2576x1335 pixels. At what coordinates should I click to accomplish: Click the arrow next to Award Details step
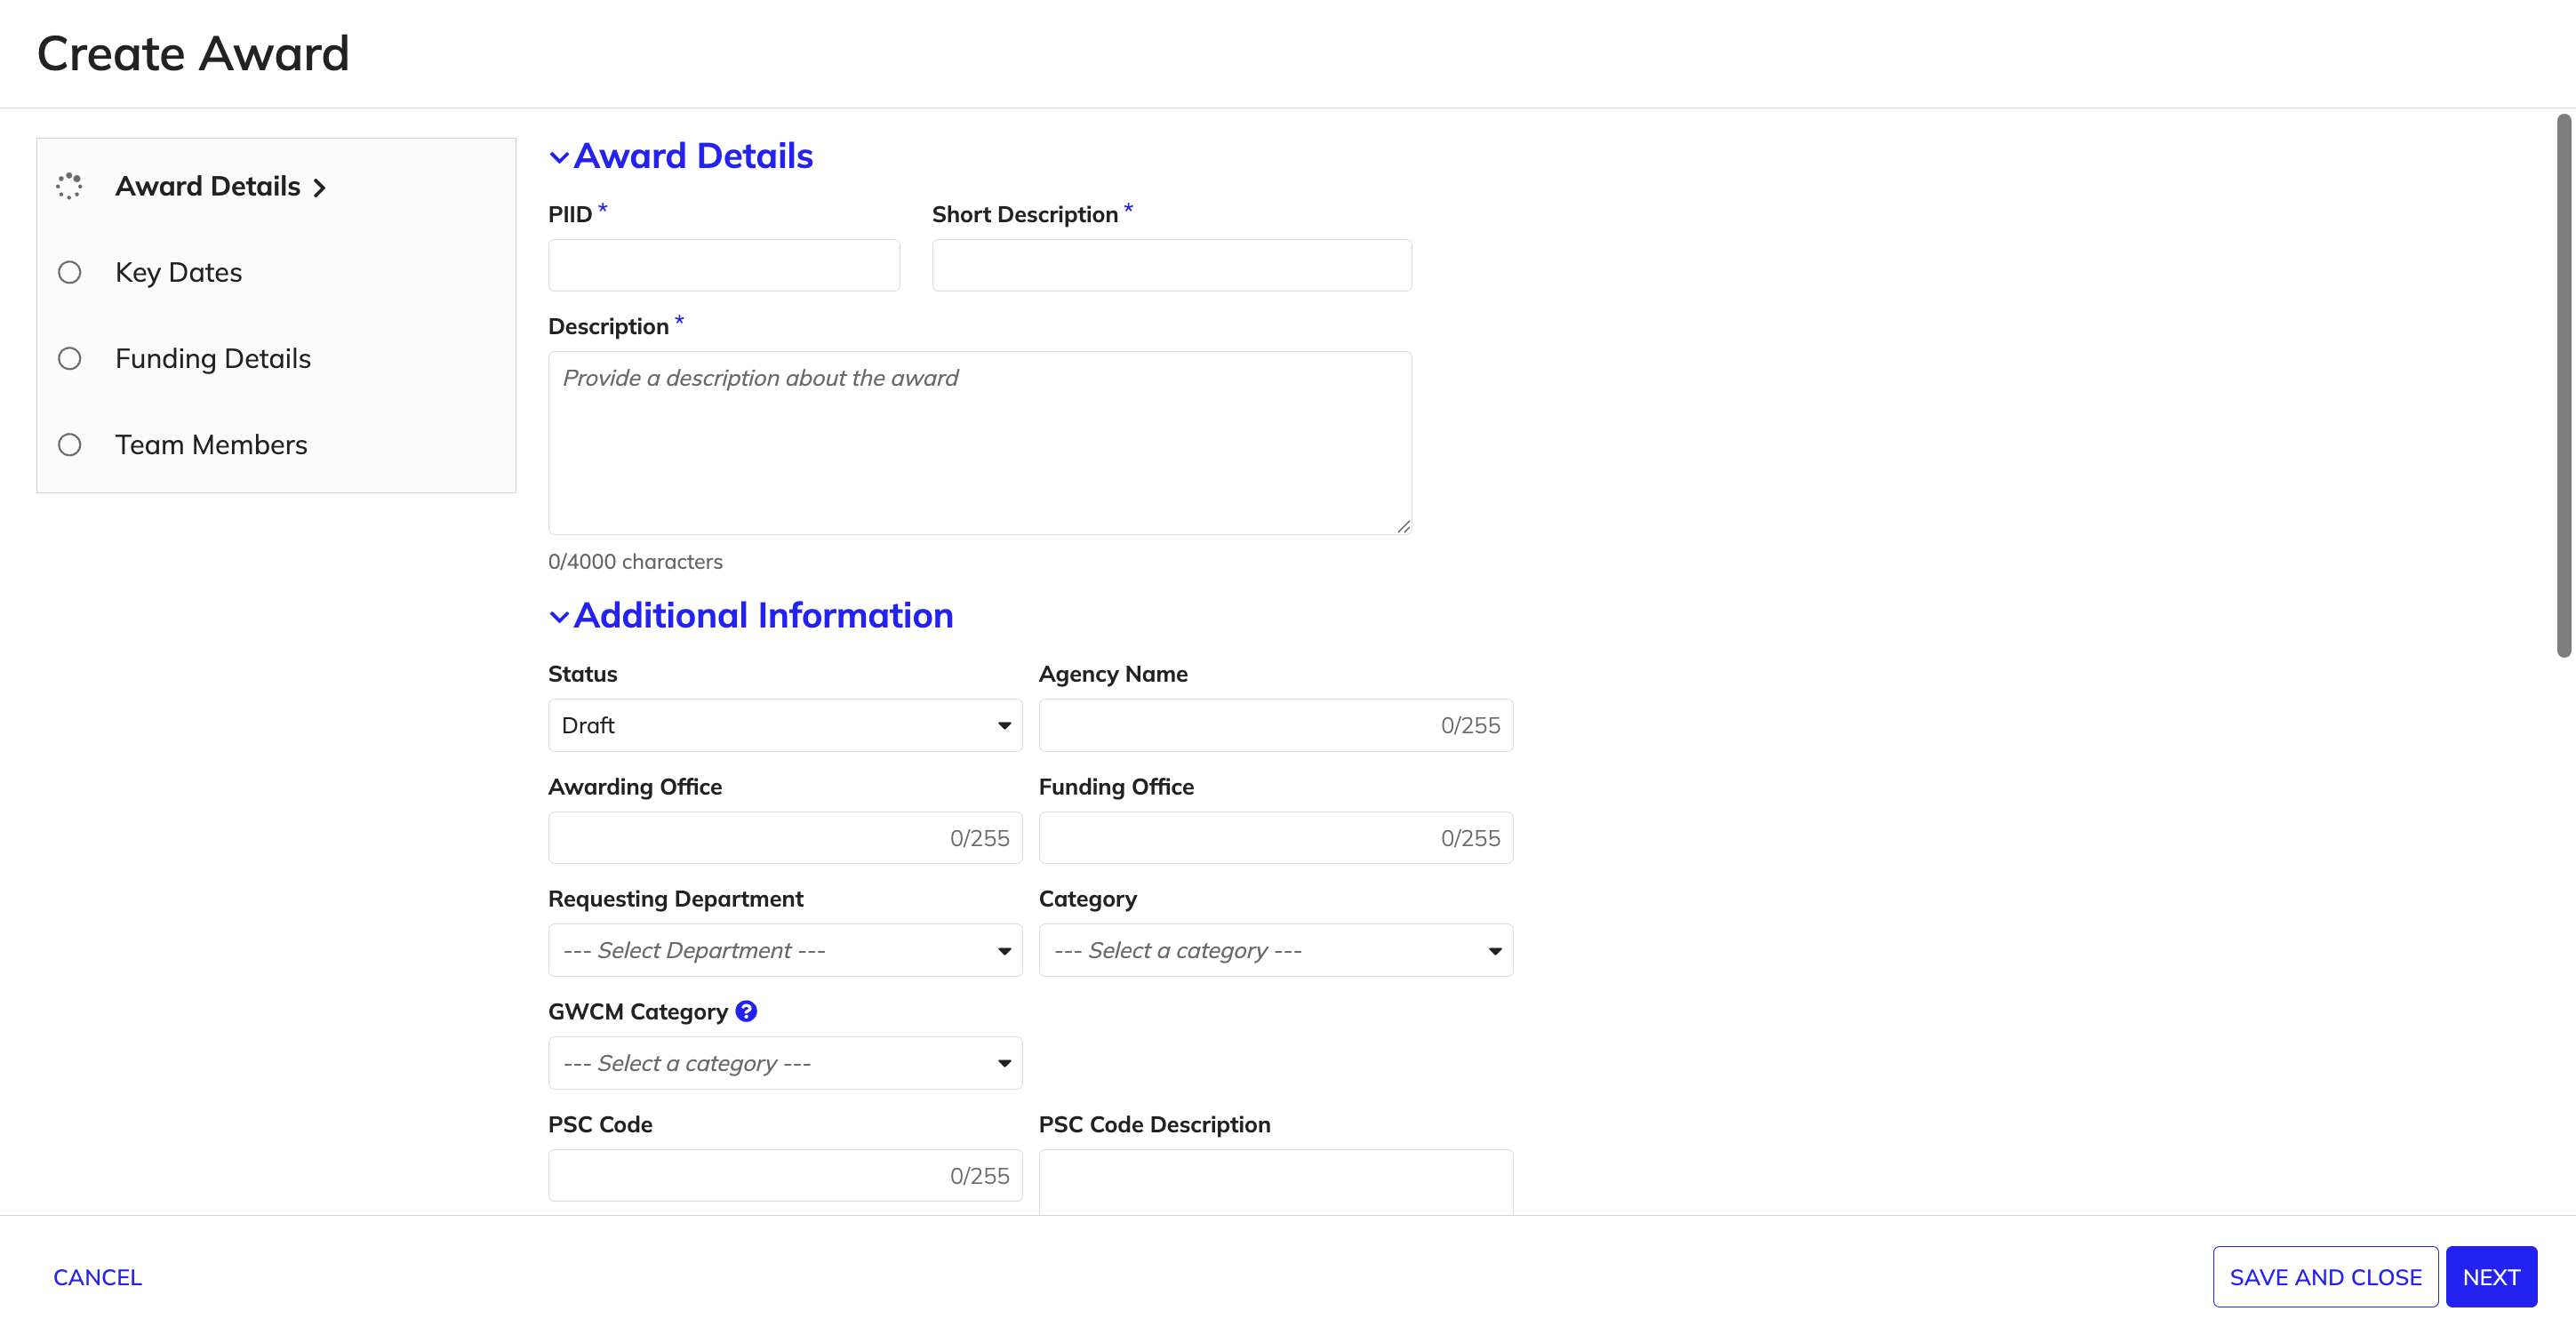319,188
